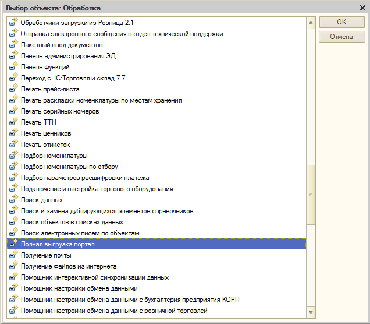Pick Поиск электронных писем по объектам
370x324 pixels.
(x=80, y=233)
